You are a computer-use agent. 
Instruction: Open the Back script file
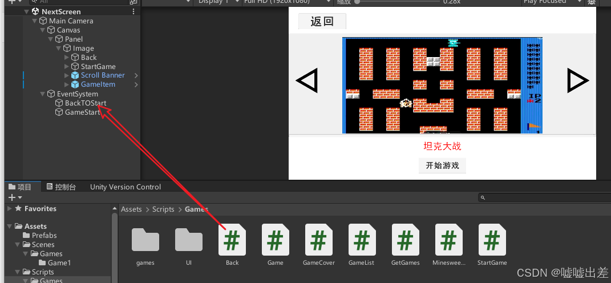(x=232, y=244)
